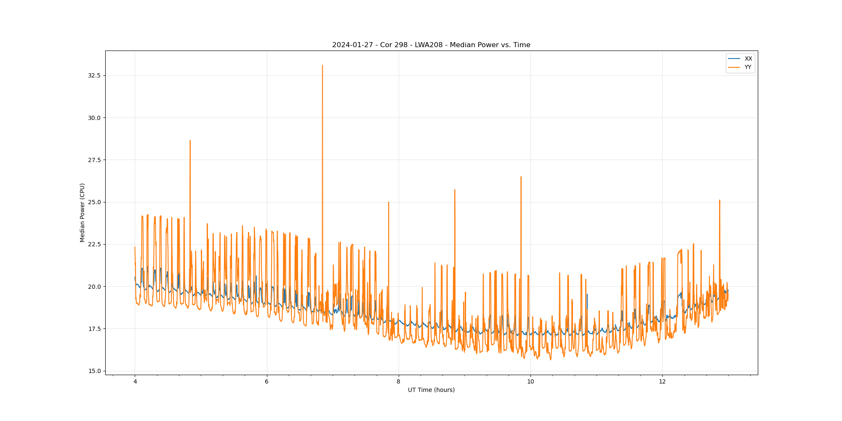Click the orange YY legend line sample
The width and height of the screenshot is (842, 421).
click(734, 67)
